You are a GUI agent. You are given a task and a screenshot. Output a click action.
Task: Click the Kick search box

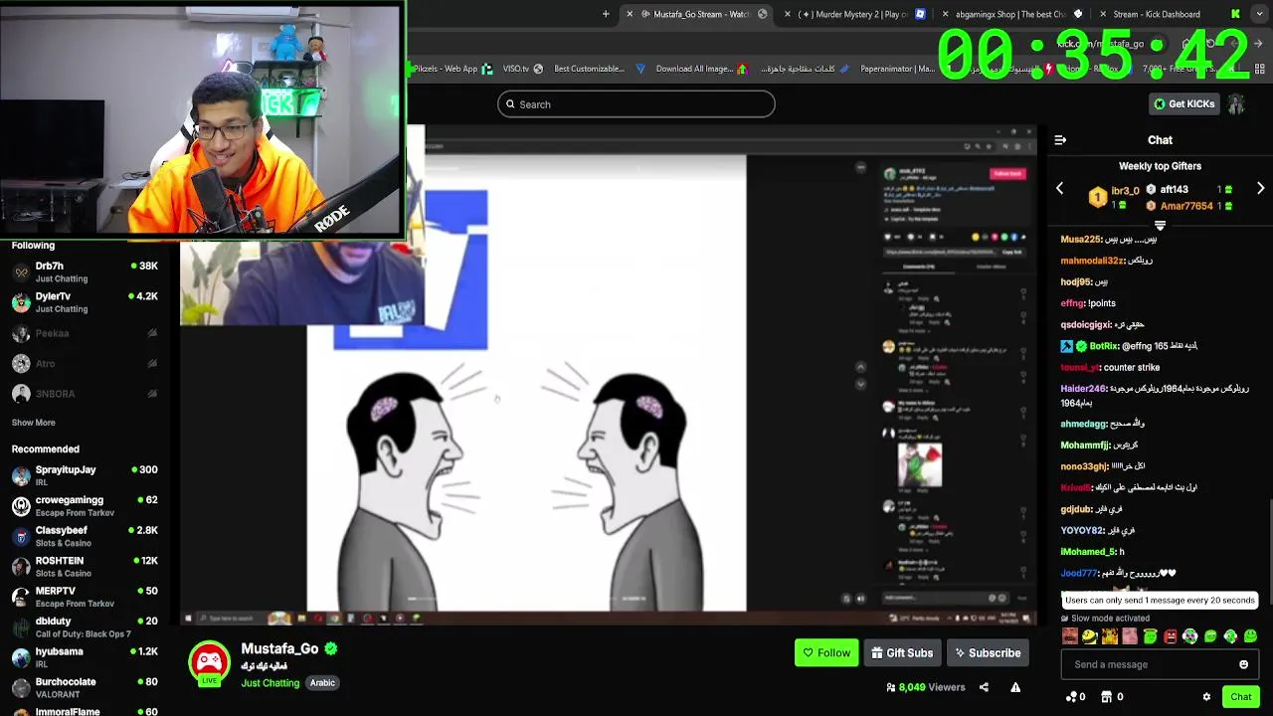click(x=636, y=104)
